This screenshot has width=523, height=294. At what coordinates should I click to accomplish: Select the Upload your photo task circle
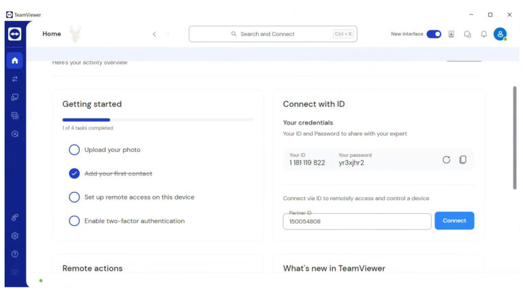click(74, 150)
